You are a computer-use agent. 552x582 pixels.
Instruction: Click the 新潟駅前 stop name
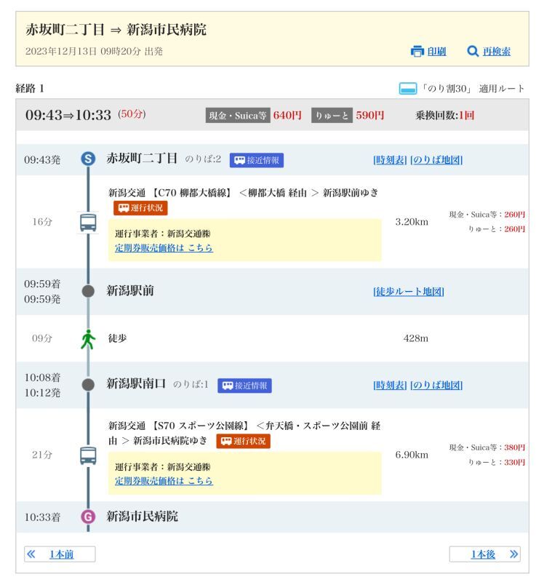(130, 290)
